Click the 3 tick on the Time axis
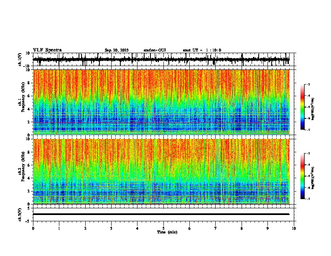This screenshot has width=331, height=256. tap(111, 228)
